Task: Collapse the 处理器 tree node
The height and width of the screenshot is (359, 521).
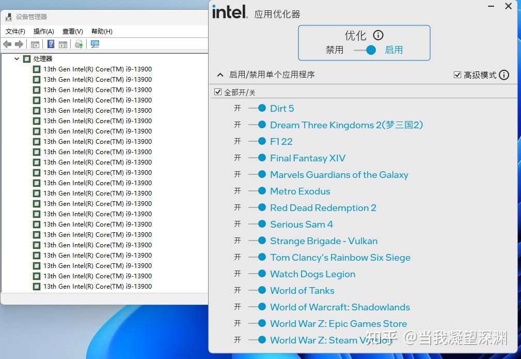Action: 17,58
